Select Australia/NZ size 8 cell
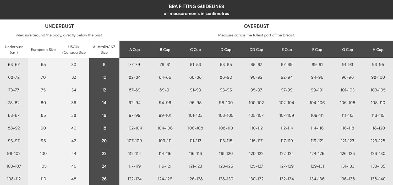The height and width of the screenshot is (185, 393). point(104,64)
